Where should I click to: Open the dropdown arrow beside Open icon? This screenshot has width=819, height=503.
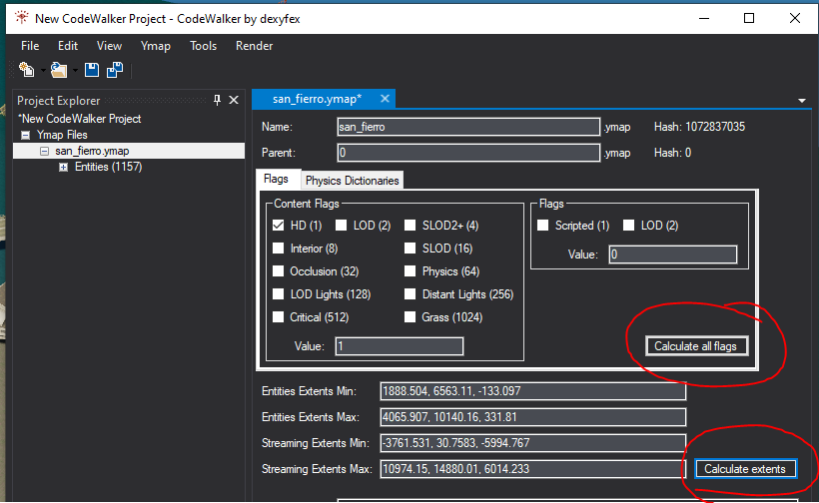[x=75, y=71]
